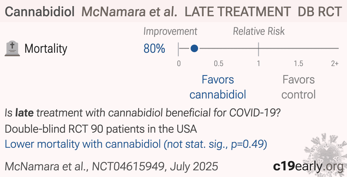Select the McNamara et al. header
The image size is (347, 177).
pyautogui.click(x=129, y=12)
